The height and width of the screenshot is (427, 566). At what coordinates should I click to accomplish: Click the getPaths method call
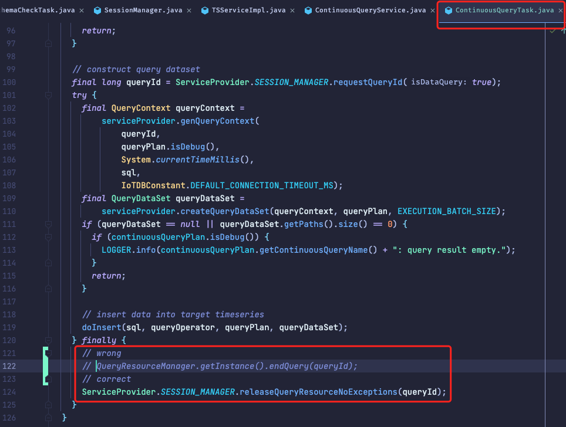[304, 224]
